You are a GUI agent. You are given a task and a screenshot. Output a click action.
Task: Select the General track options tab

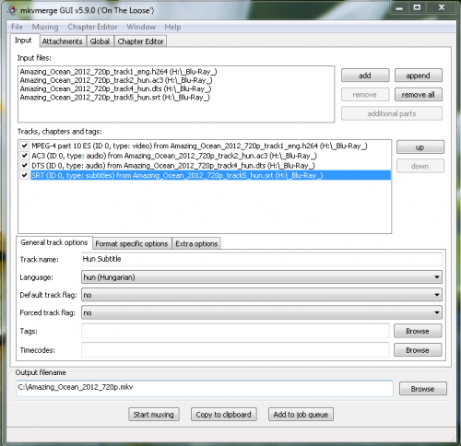click(54, 242)
